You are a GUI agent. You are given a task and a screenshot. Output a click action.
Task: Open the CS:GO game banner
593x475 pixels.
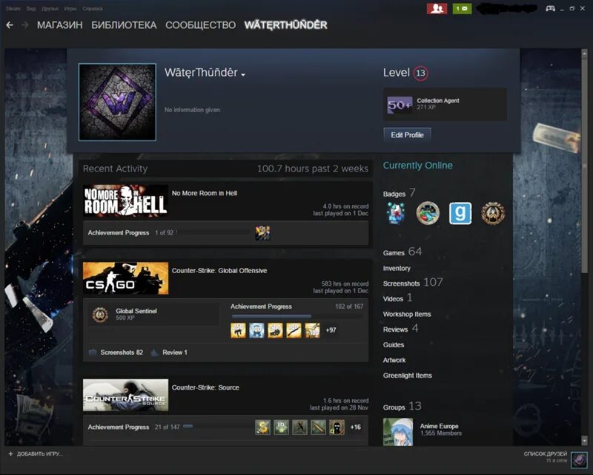(125, 278)
